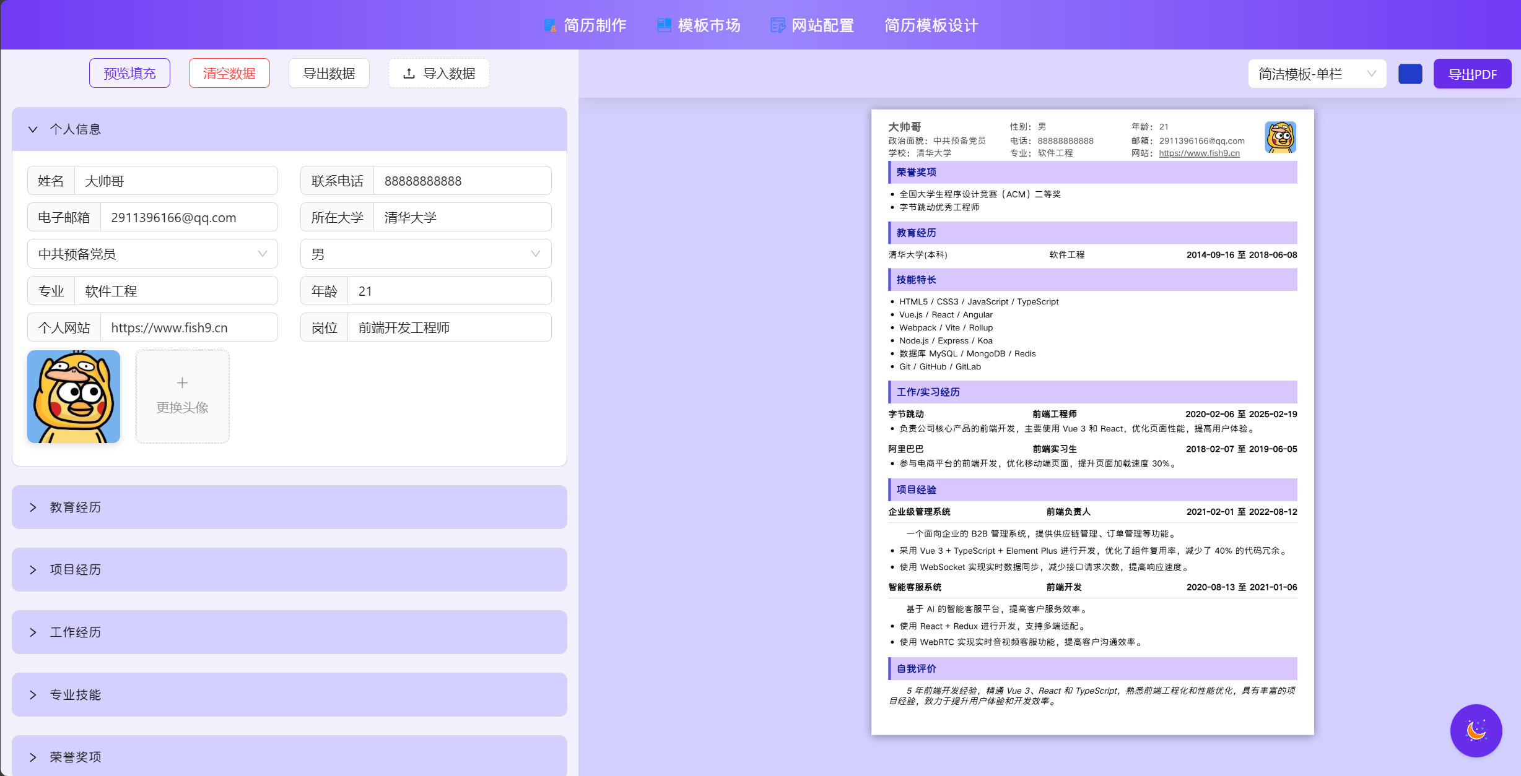Open the 简历模板设计 menu item
This screenshot has width=1521, height=776.
[931, 25]
